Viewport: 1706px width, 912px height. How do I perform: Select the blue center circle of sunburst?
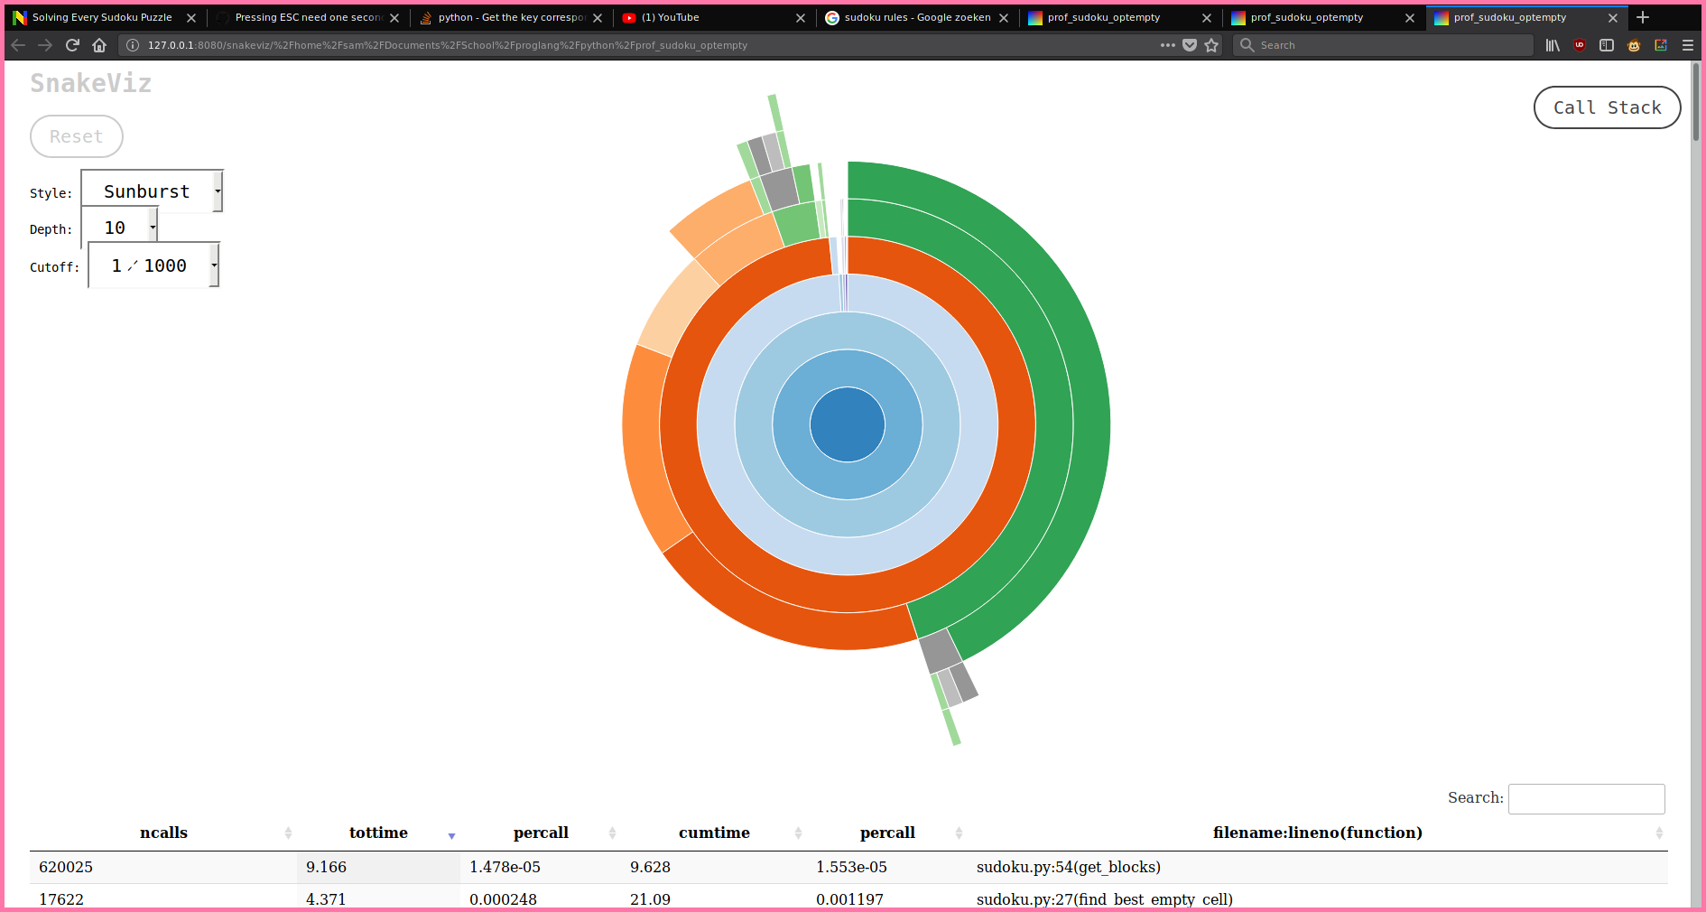tap(847, 424)
